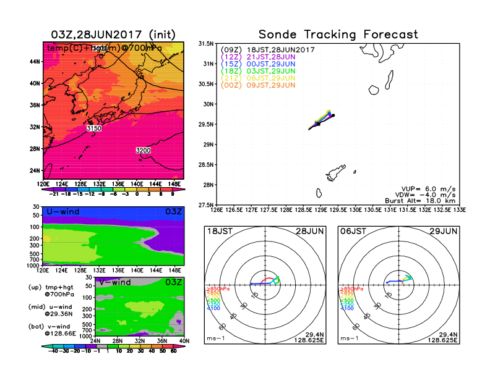490x378 pixels.
Task: Select the black "(09Z) 18JST,28JUN2017" legend entry
Action: click(x=268, y=50)
